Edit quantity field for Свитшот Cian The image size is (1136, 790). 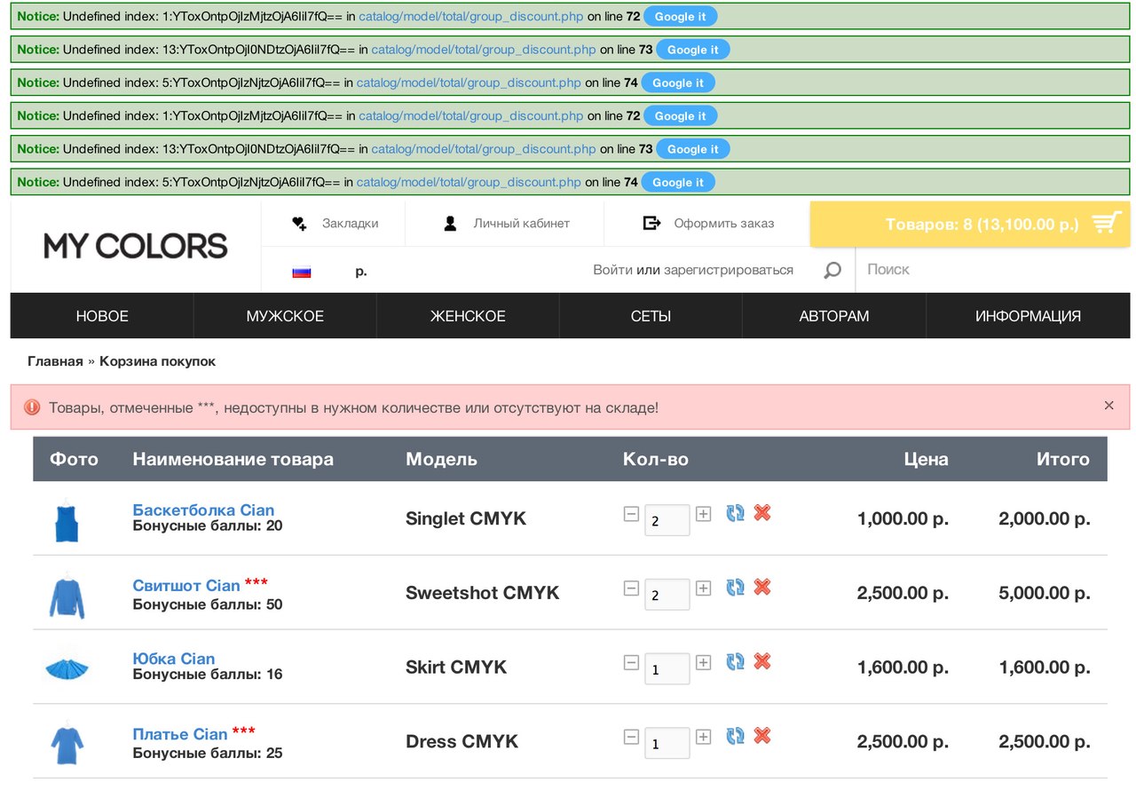coord(667,595)
